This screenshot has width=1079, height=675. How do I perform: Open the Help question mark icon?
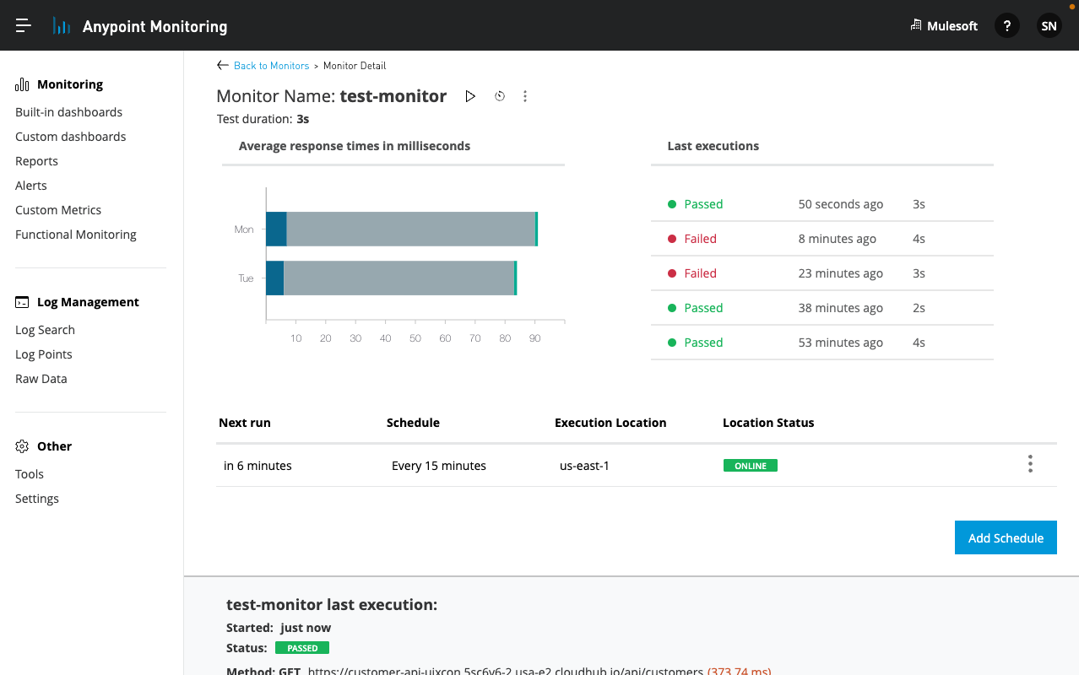tap(1006, 25)
